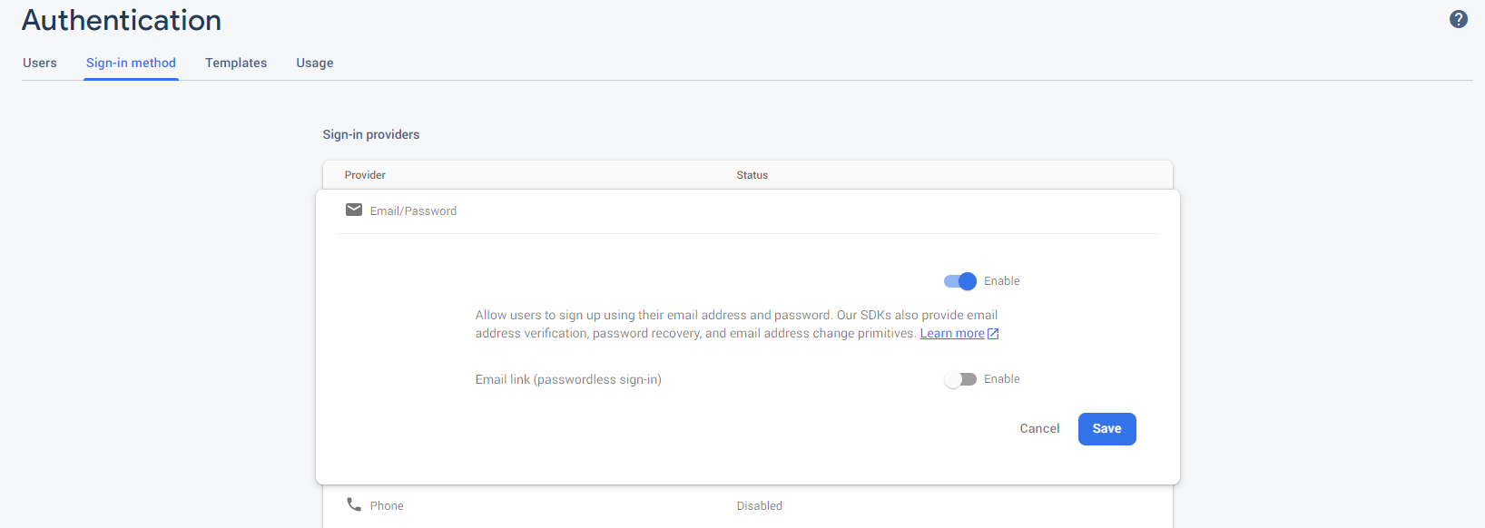
Task: Select the Phone provider row label
Action: [387, 505]
